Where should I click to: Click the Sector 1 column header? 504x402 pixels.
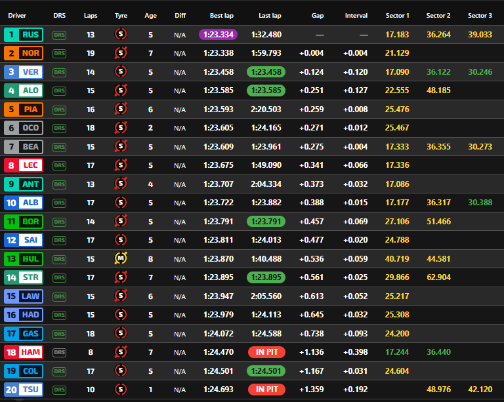(397, 15)
